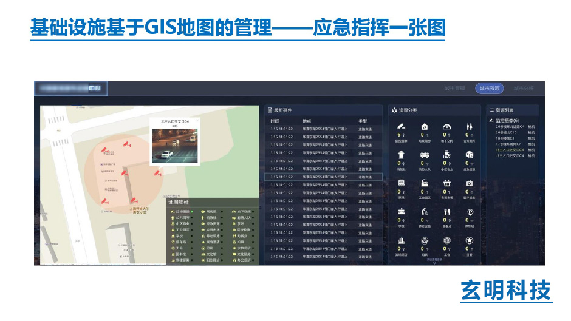Select the 养老设施 elderly care icon
The width and height of the screenshot is (571, 321).
[424, 212]
